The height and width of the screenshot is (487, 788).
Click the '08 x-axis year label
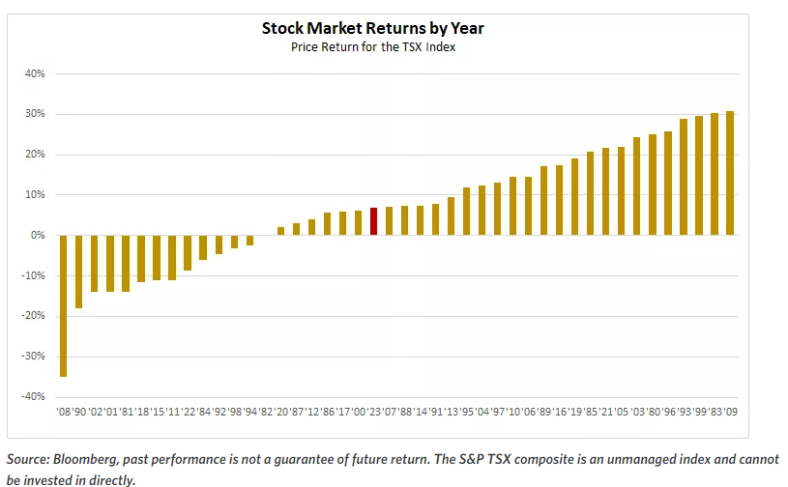(64, 413)
